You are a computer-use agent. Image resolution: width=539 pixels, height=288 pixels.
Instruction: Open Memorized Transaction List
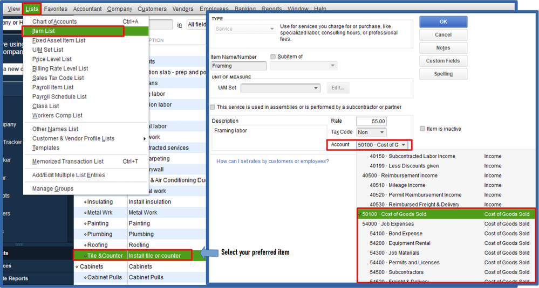point(86,161)
